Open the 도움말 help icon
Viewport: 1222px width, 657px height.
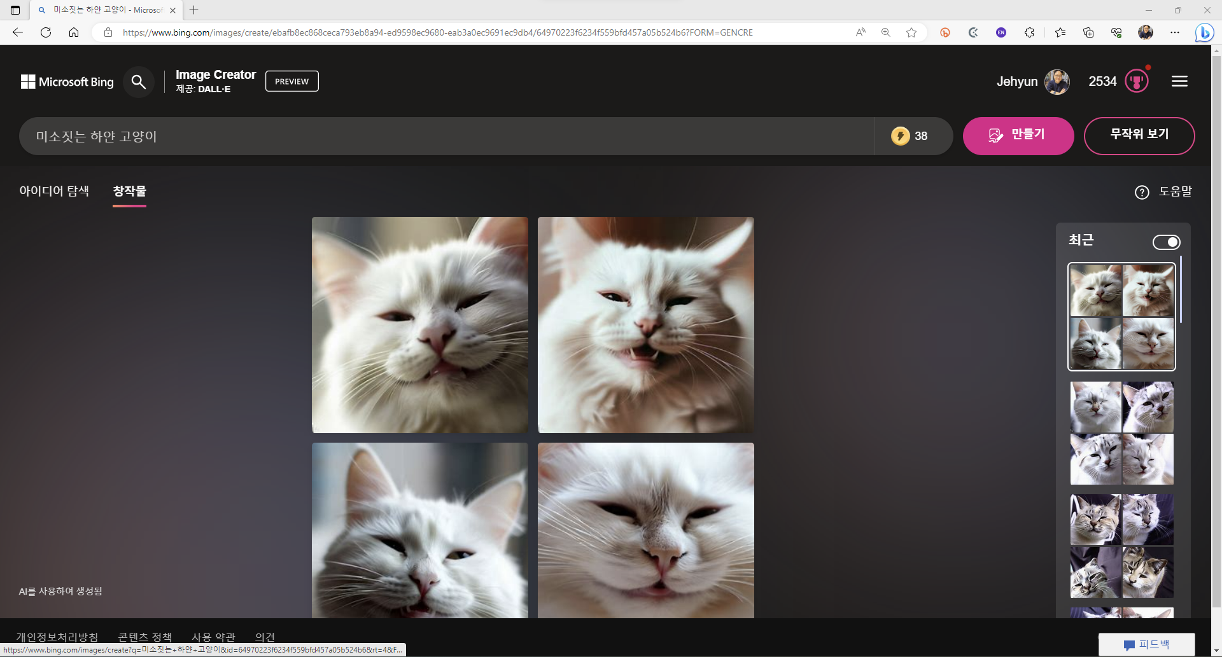[x=1142, y=192]
